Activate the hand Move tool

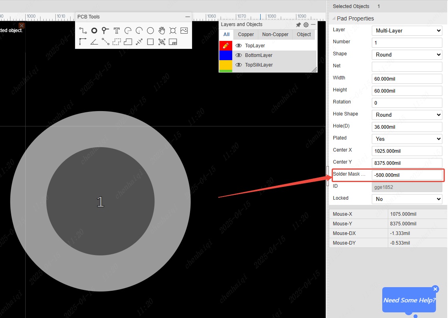tap(162, 30)
